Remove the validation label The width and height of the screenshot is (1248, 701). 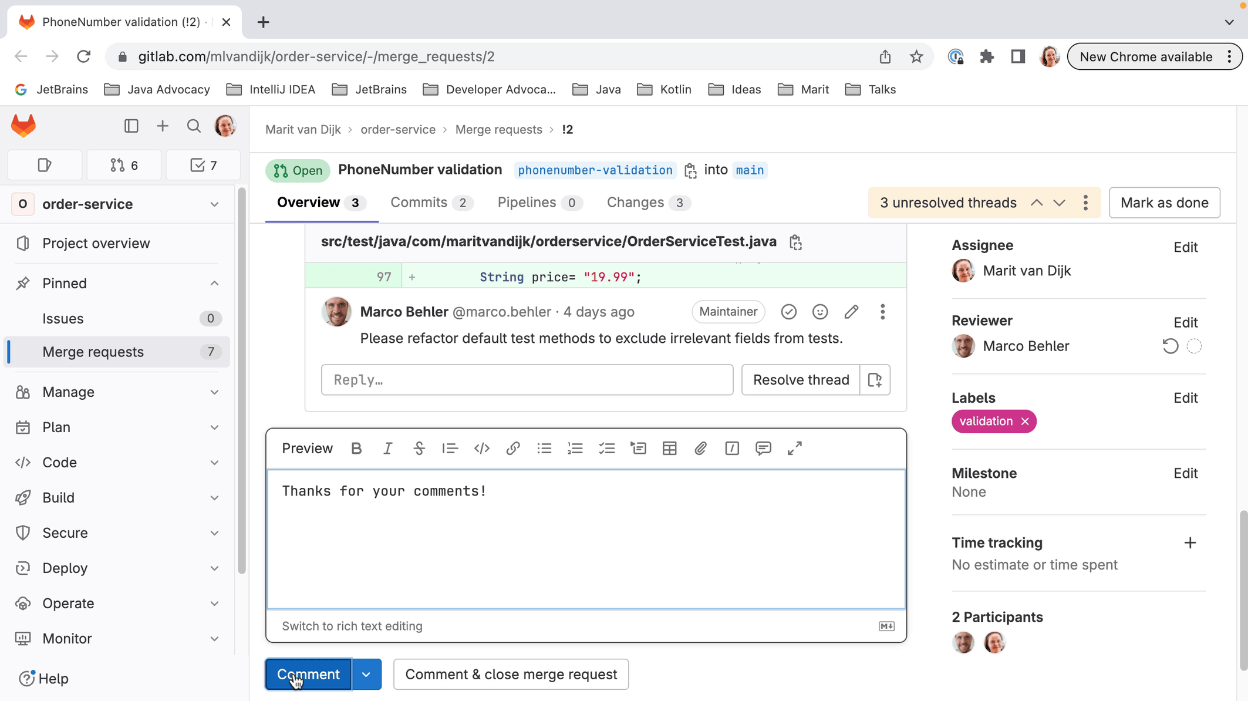(1025, 421)
